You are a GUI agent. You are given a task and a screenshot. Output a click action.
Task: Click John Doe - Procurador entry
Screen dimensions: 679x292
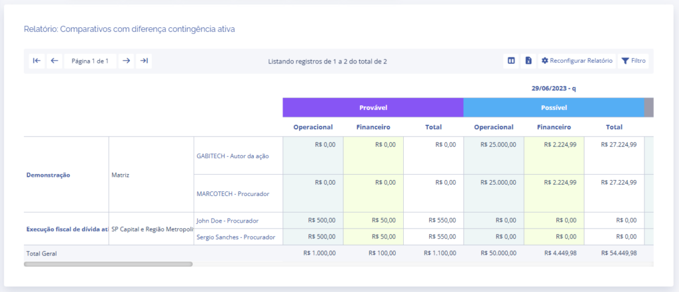[227, 220]
